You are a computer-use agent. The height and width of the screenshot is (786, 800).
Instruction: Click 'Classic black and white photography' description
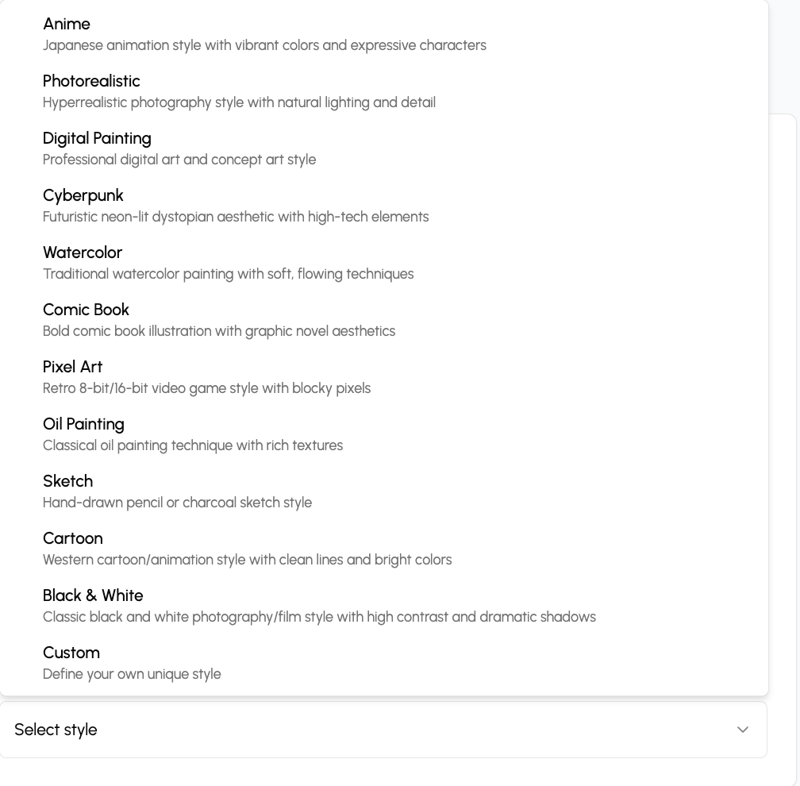click(x=319, y=617)
